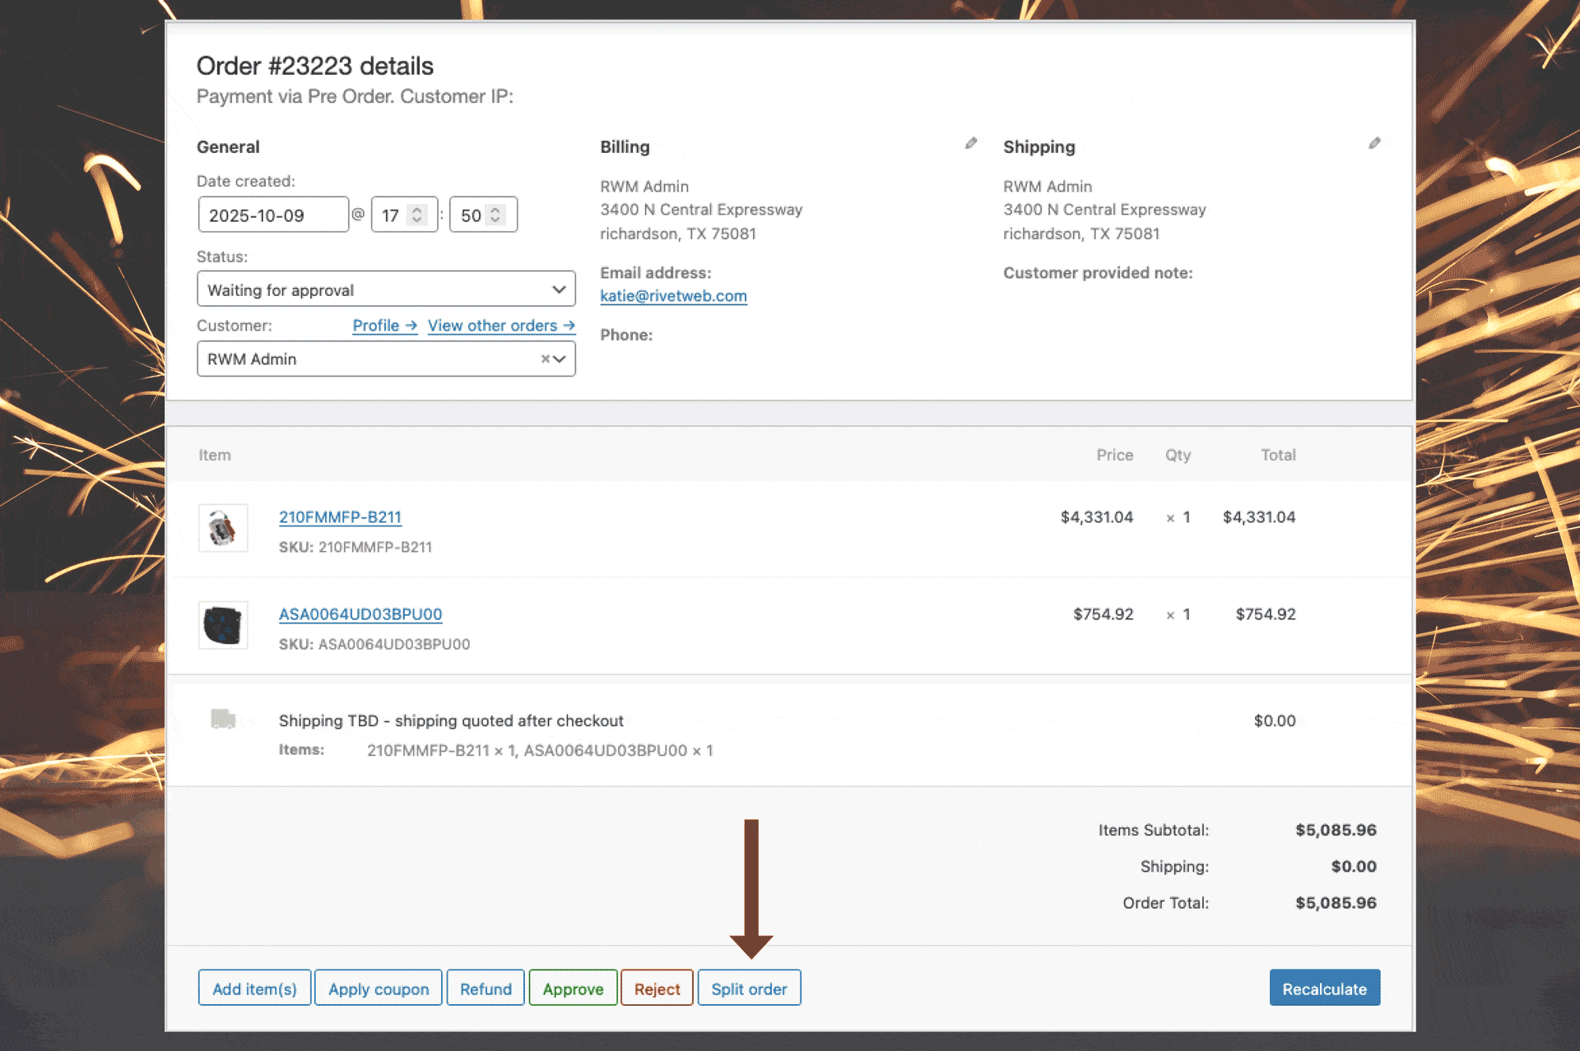Adjust the hour stepper showing 17
The width and height of the screenshot is (1580, 1051).
tap(417, 215)
